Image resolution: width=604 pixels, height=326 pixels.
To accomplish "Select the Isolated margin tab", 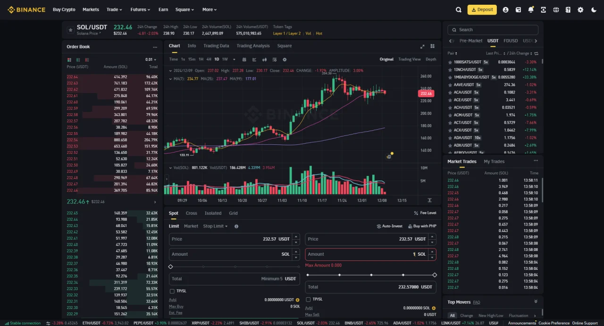I will coord(213,213).
